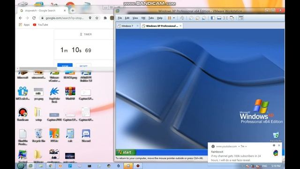Viewport: 300px width, 169px height.
Task: Open the WinRAR desktop icon
Action: pyautogui.click(x=70, y=93)
